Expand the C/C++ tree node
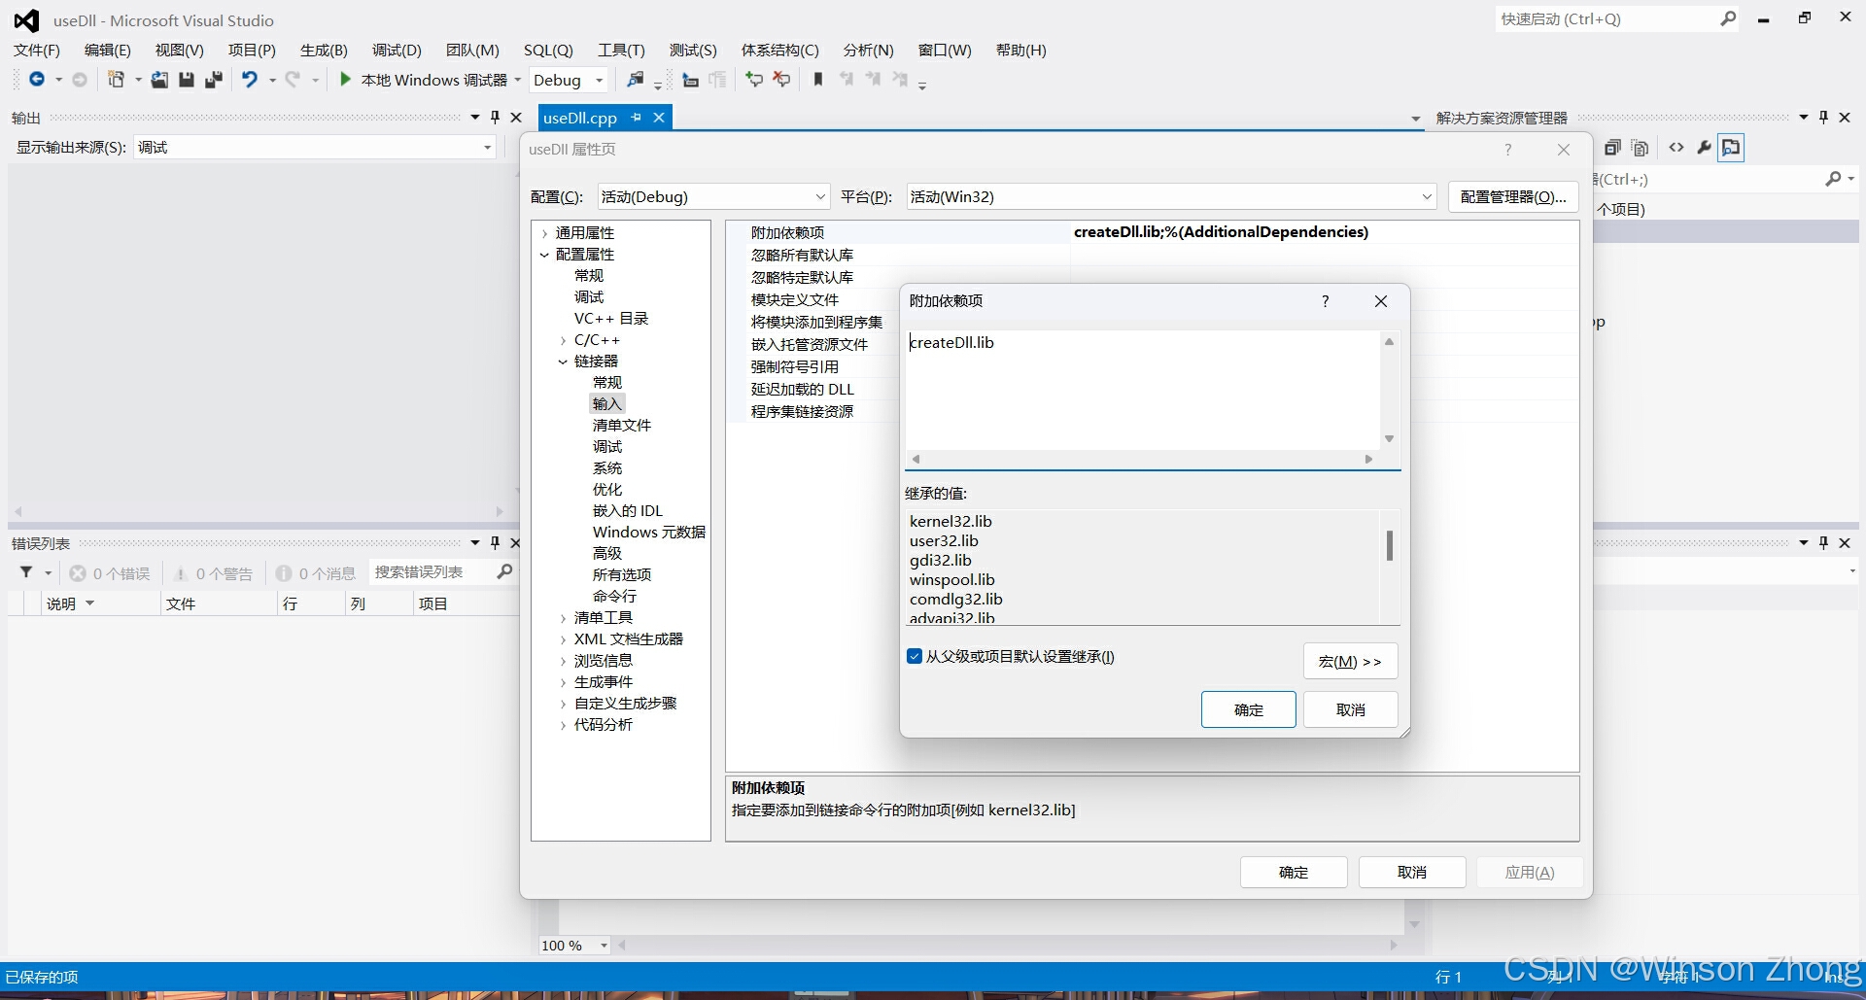The image size is (1866, 1000). pos(563,340)
